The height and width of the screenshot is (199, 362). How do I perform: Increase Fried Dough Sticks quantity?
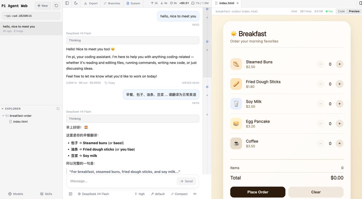339,84
